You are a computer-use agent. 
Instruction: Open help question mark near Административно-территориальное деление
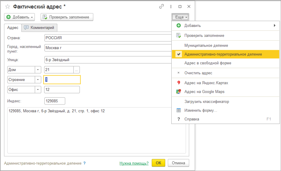(84, 163)
